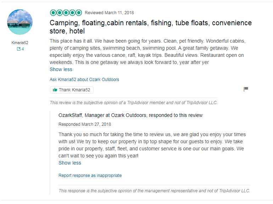
Task: Click the review body starting 'This place has it all'
Action: [x=152, y=52]
